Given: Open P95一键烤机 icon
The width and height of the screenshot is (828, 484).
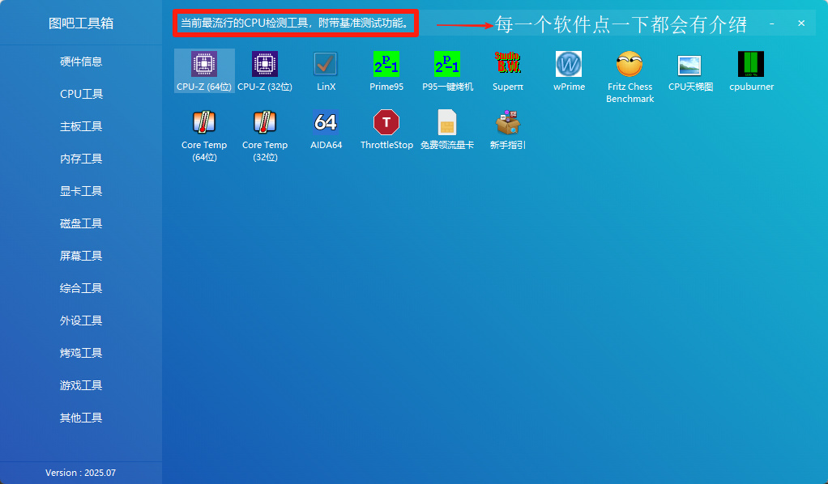Looking at the screenshot, I should [x=447, y=65].
